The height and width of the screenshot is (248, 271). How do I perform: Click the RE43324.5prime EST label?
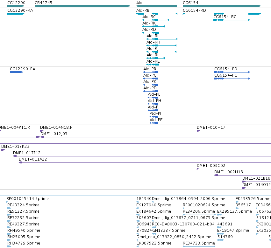23,205
